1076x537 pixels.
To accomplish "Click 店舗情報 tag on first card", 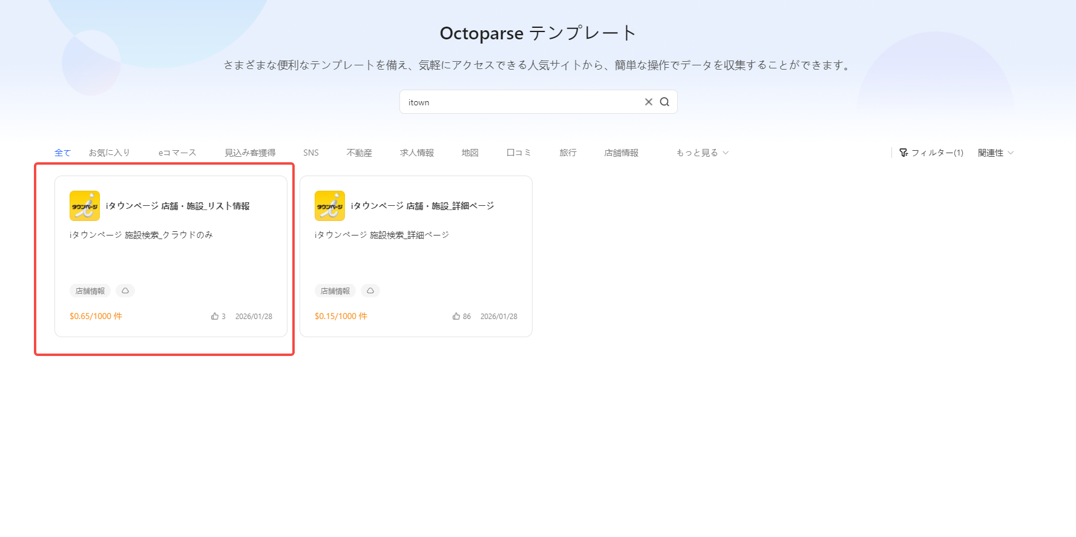I will [90, 291].
